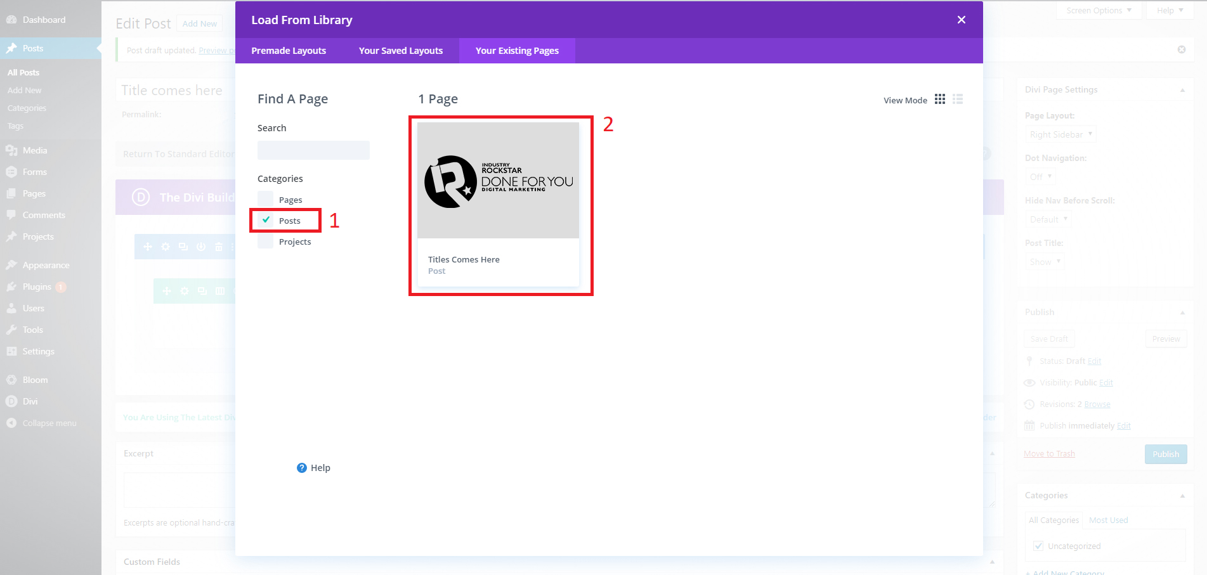
Task: Open the Titles Comes Here post thumbnail
Action: [498, 181]
